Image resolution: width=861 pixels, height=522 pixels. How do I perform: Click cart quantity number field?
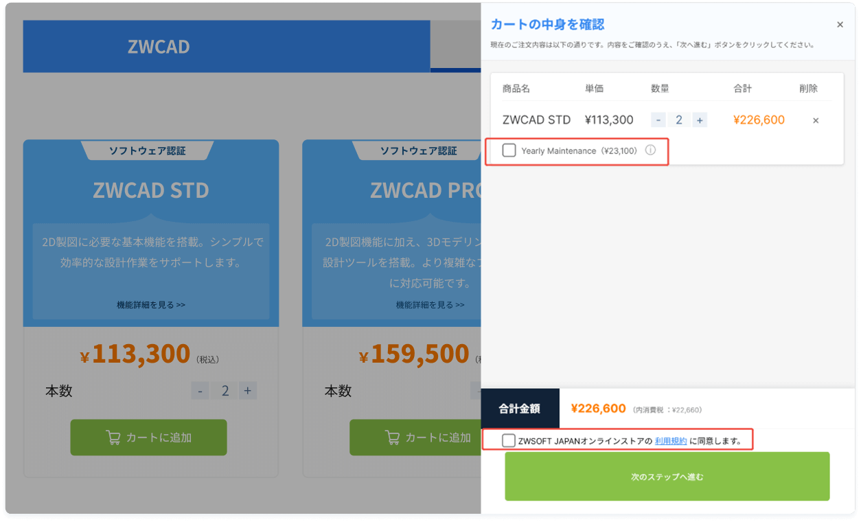click(x=679, y=120)
